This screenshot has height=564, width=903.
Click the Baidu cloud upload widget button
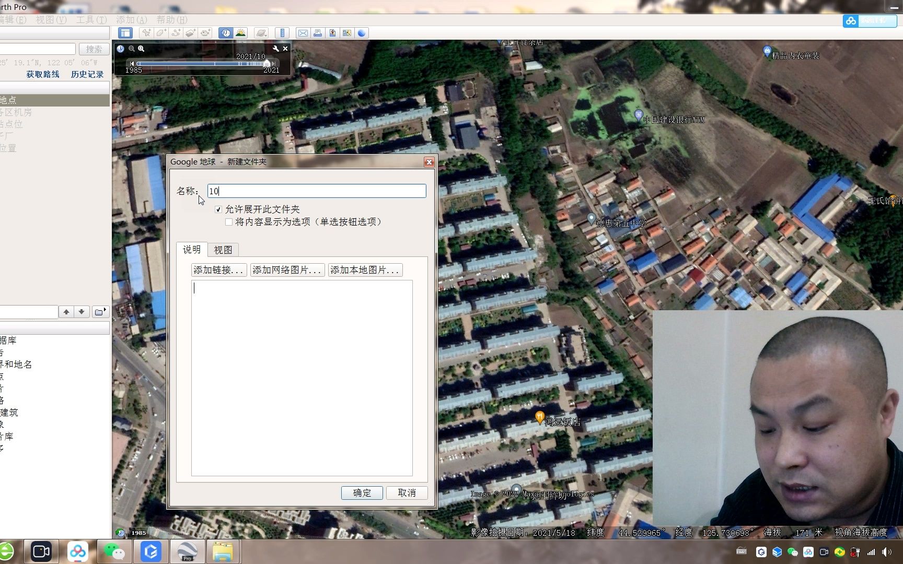pyautogui.click(x=870, y=21)
